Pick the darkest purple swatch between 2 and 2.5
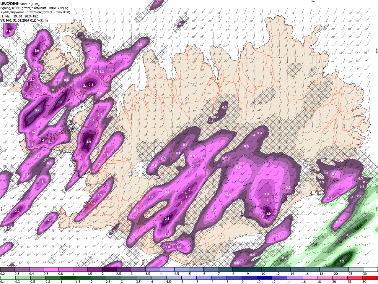This screenshot has width=378, height=284. [x=109, y=270]
